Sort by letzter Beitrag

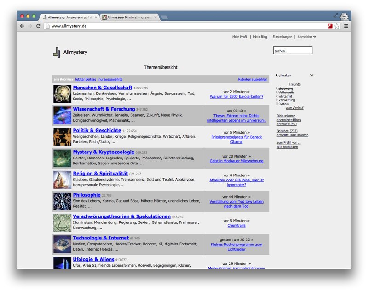point(86,79)
